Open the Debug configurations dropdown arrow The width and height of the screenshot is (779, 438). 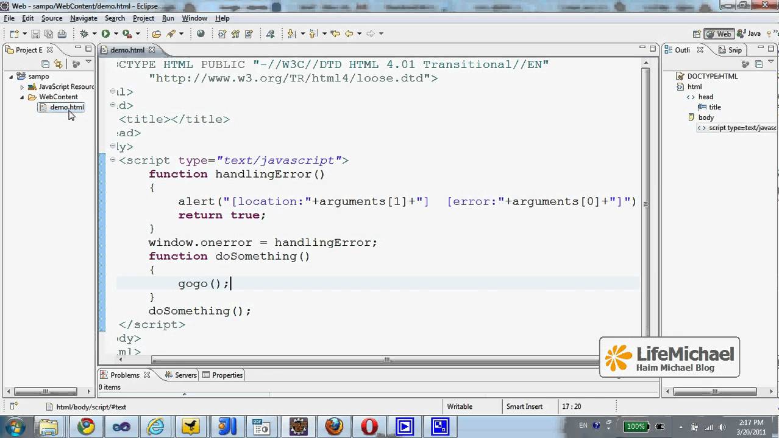(94, 34)
